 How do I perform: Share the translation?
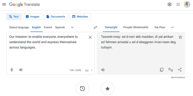(180, 70)
